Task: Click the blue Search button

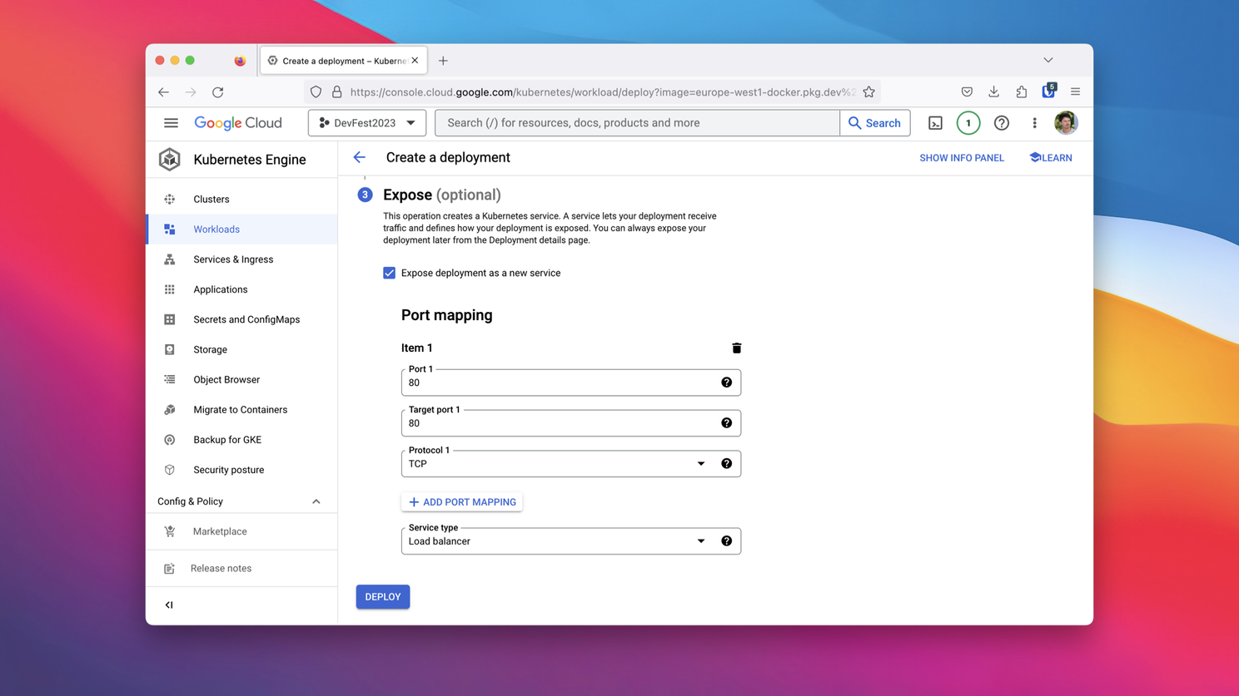Action: pyautogui.click(x=874, y=123)
